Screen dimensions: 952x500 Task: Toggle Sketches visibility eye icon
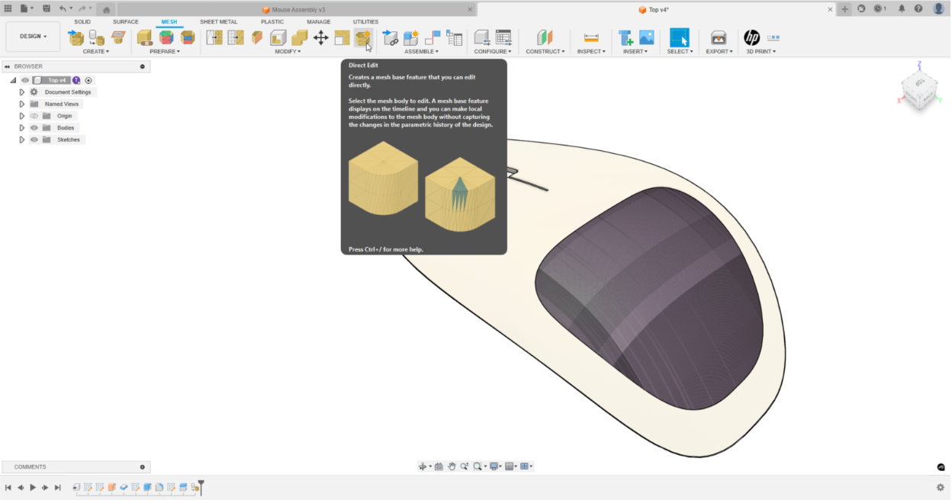[34, 139]
